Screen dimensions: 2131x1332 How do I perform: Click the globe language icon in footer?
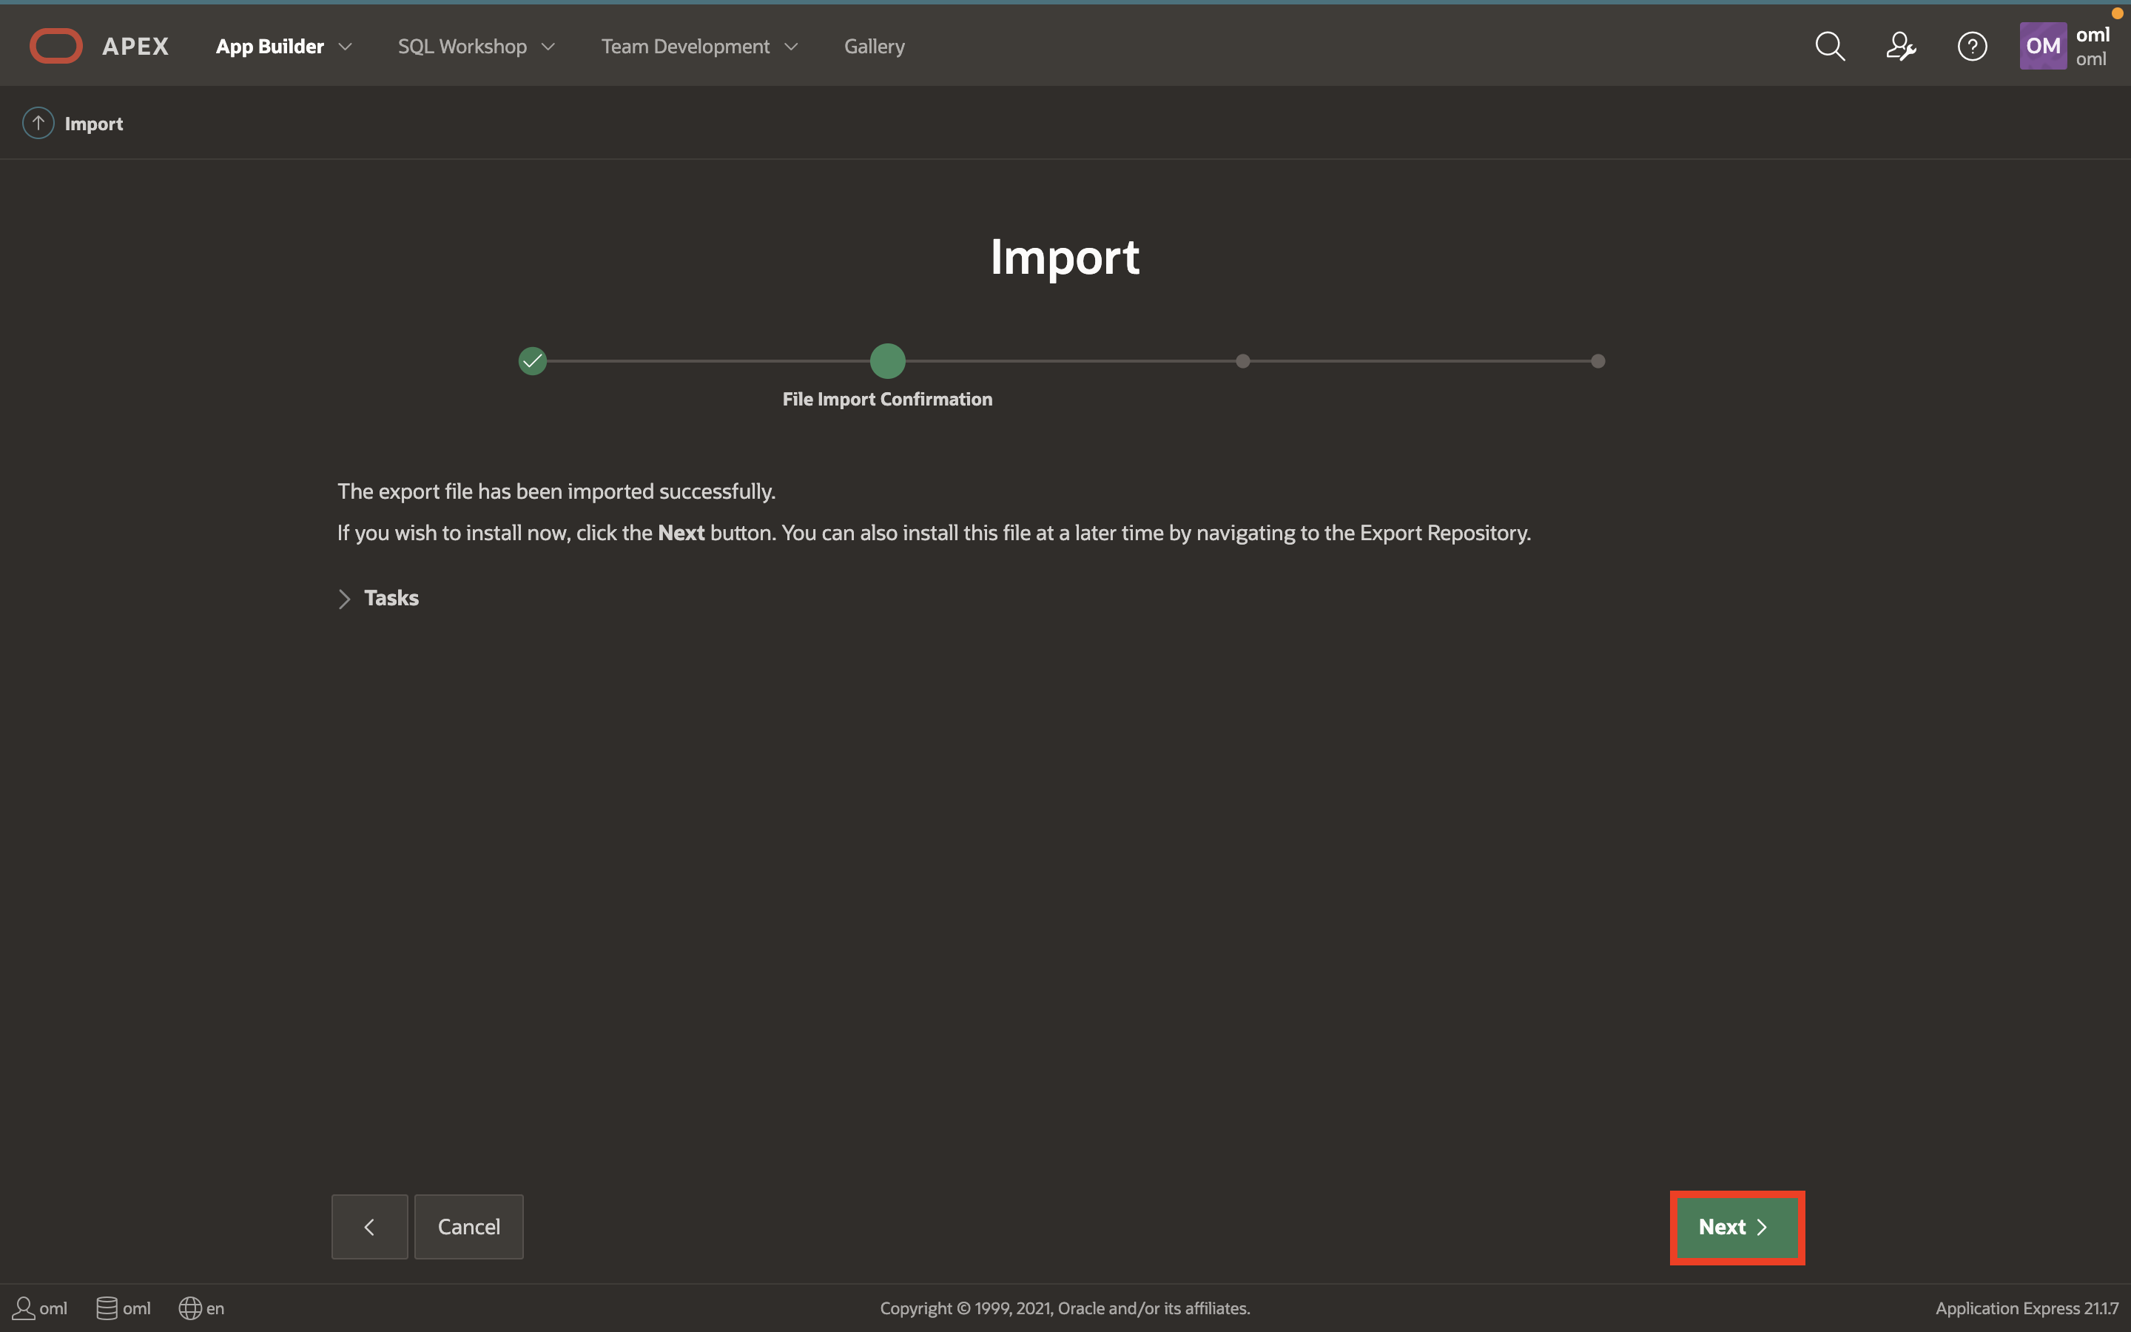(189, 1308)
